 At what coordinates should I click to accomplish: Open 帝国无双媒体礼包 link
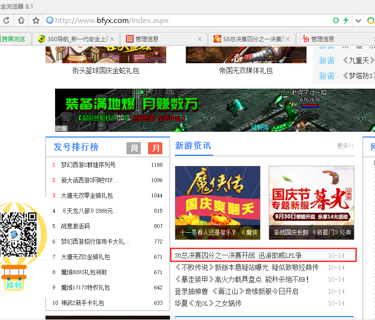[x=246, y=70]
